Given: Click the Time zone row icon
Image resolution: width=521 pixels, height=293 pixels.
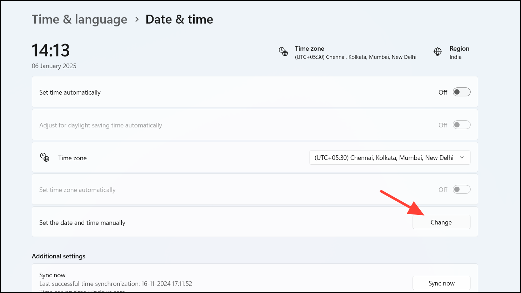Looking at the screenshot, I should 45,157.
